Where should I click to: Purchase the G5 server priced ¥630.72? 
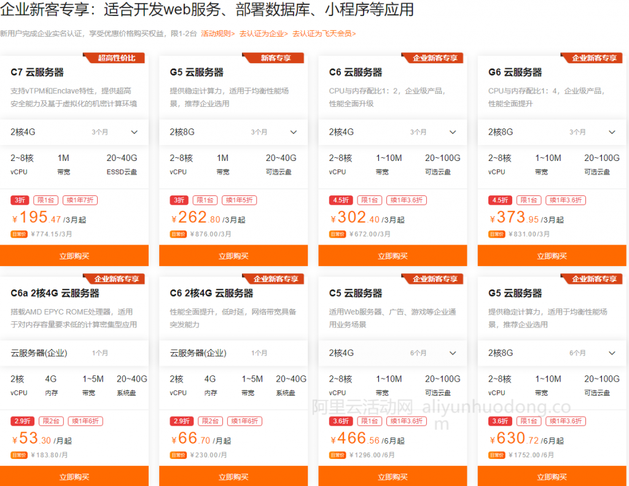pyautogui.click(x=552, y=476)
